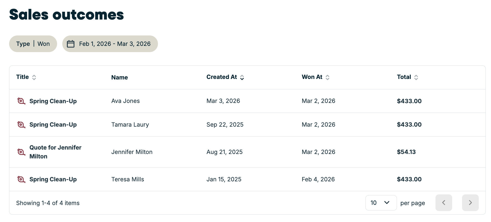Screen dimensions: 491x222
Task: Sort by Won At using the sort arrows
Action: pos(328,77)
